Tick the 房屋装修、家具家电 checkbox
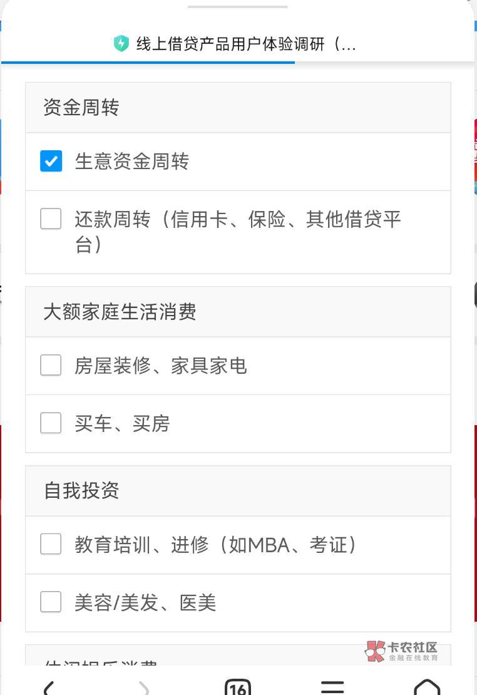 [51, 365]
